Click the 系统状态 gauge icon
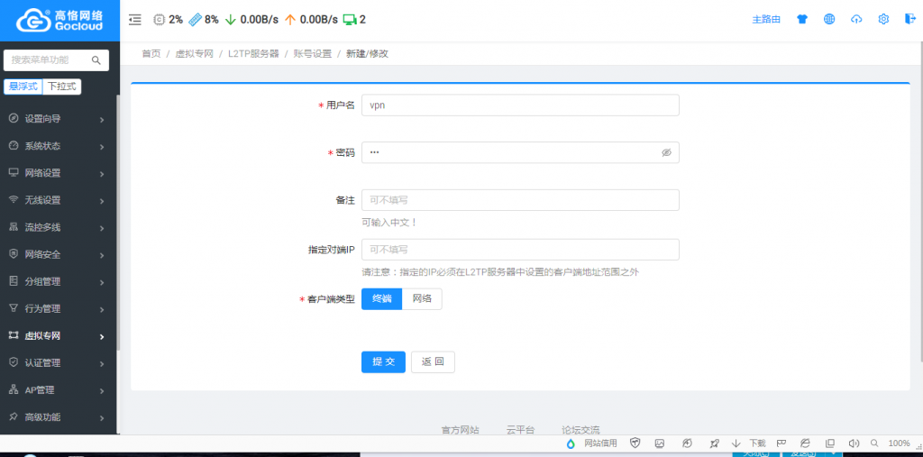Screen dimensions: 923x457 click(x=14, y=145)
